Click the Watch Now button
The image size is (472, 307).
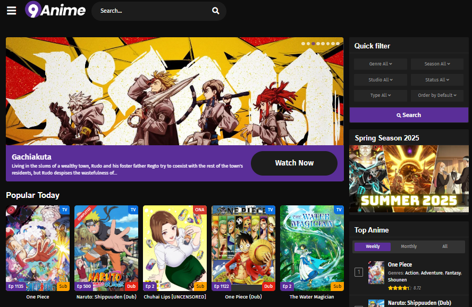click(294, 163)
